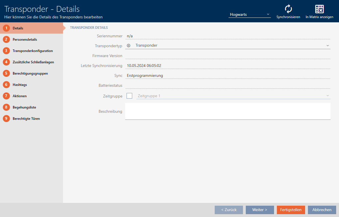
Task: Open the Zeitgruppe 1 dropdown
Action: coord(233,96)
